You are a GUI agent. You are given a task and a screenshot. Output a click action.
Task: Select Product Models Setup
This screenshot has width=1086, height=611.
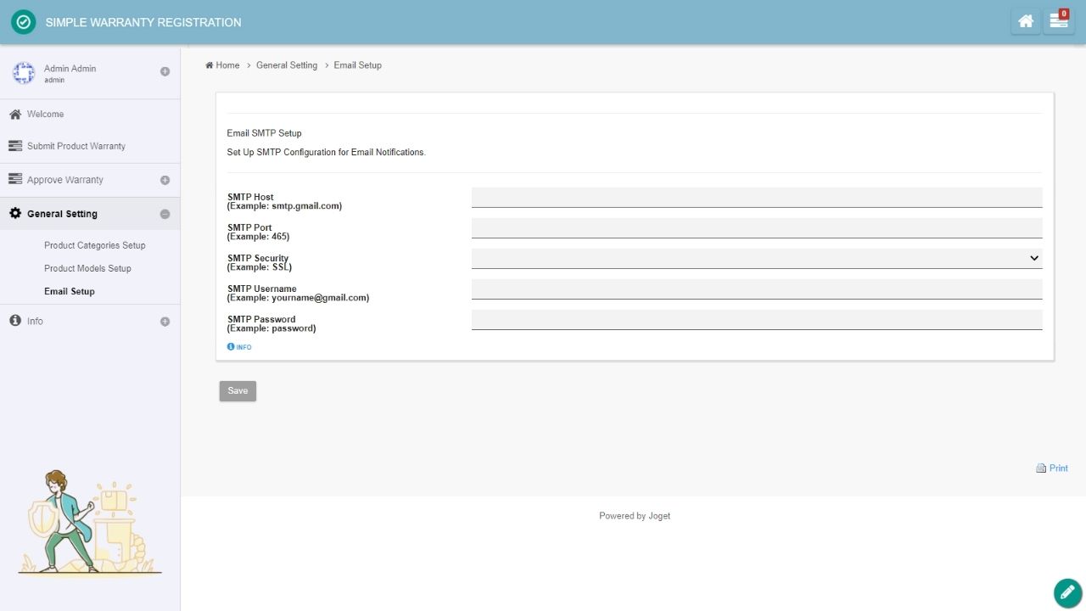pyautogui.click(x=87, y=268)
